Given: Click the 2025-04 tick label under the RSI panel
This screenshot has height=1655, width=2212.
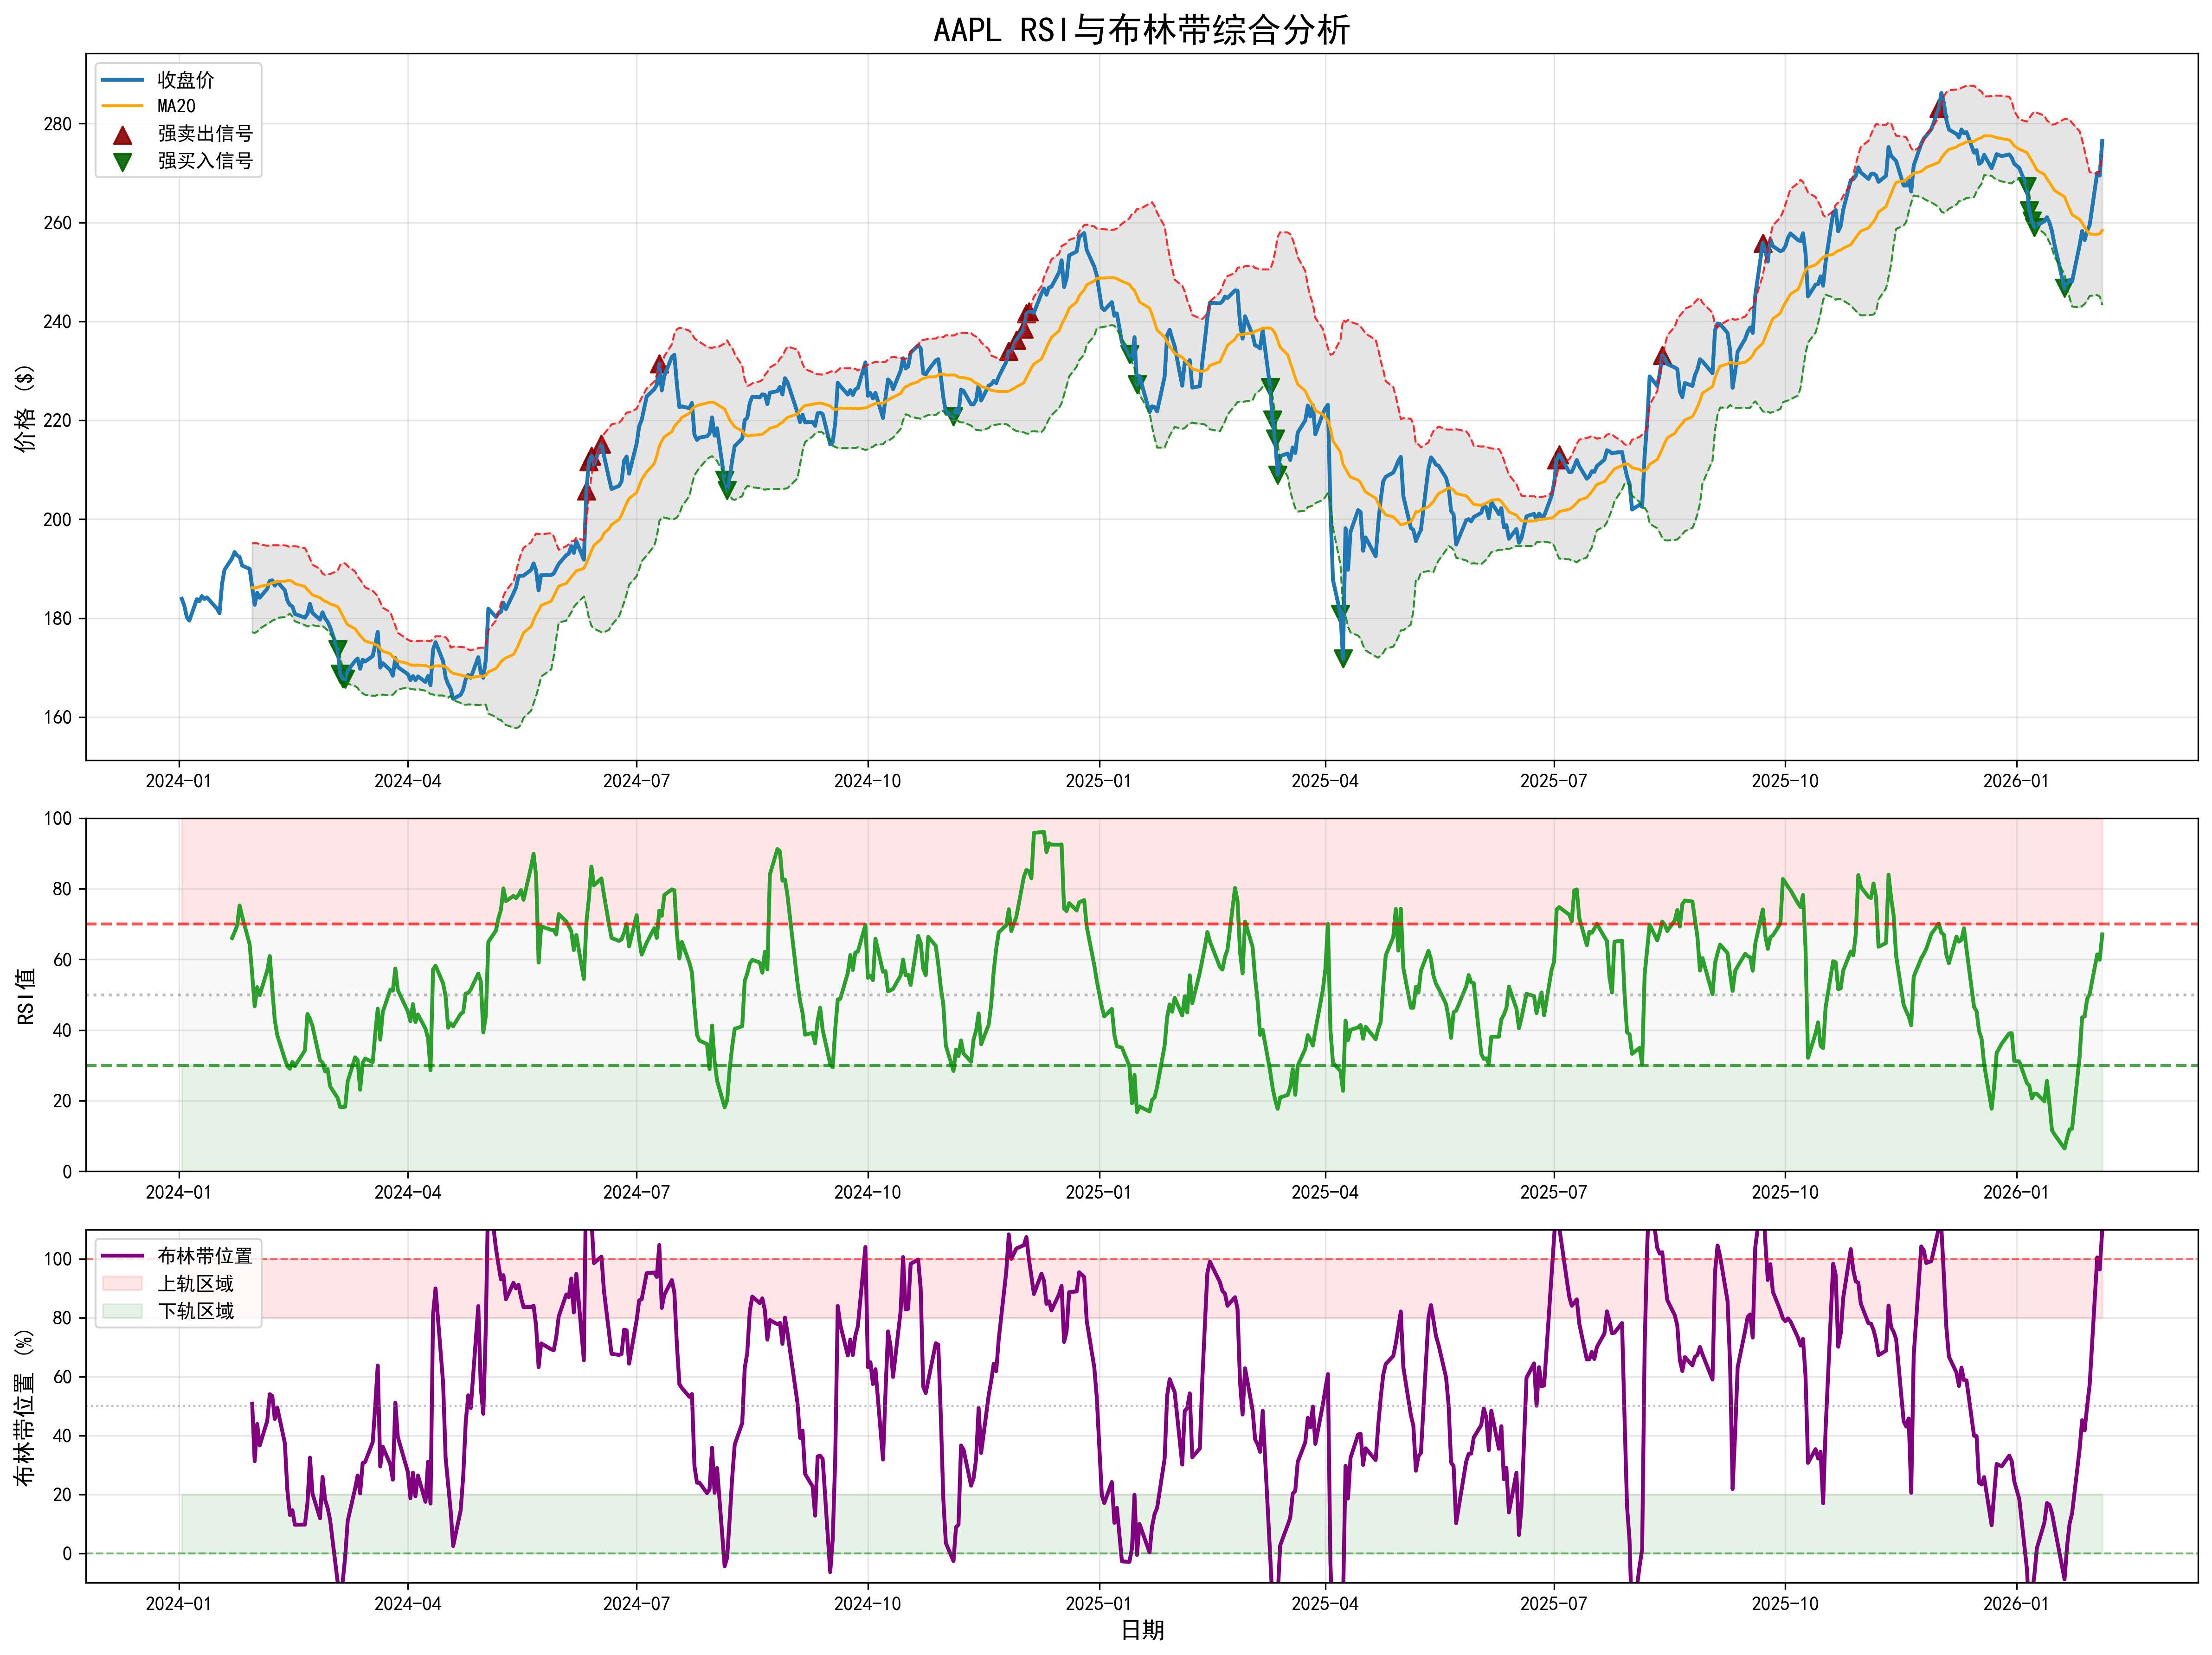Looking at the screenshot, I should pyautogui.click(x=1325, y=1192).
